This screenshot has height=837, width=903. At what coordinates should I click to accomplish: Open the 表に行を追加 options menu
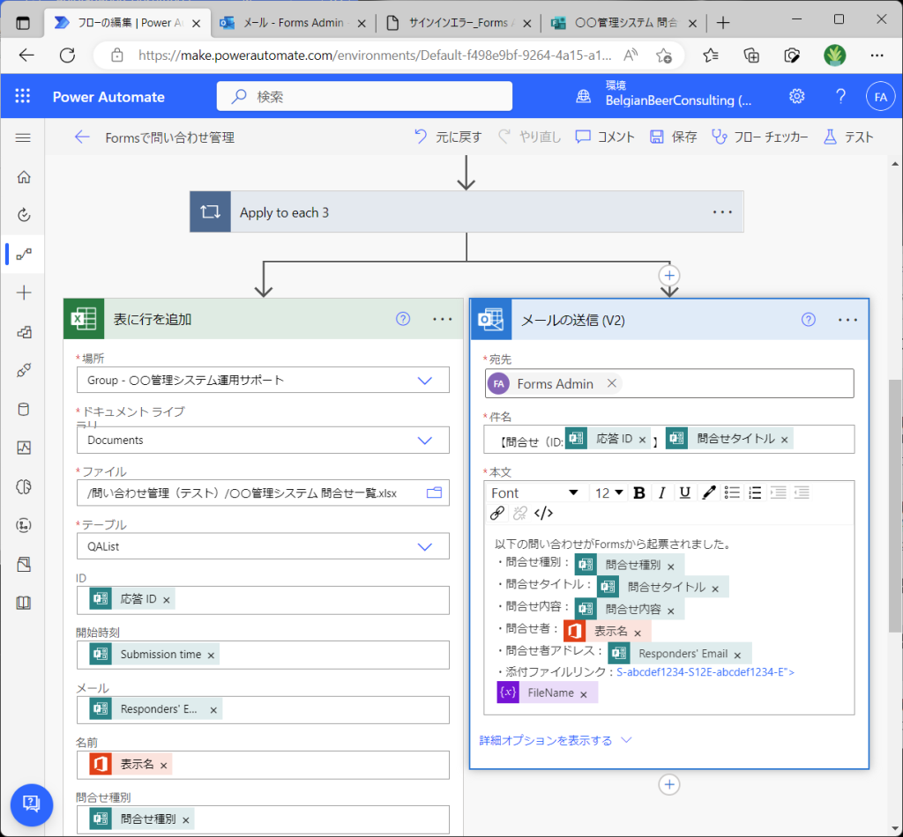[x=443, y=319]
